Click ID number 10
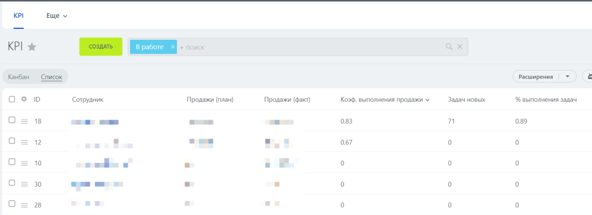The width and height of the screenshot is (592, 215). point(38,164)
